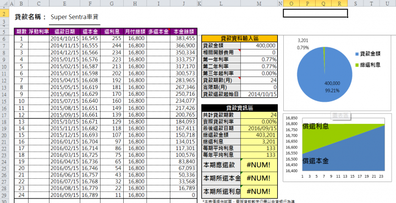
Task: Select the 貸款期數(月) value cell
Action: click(x=259, y=80)
